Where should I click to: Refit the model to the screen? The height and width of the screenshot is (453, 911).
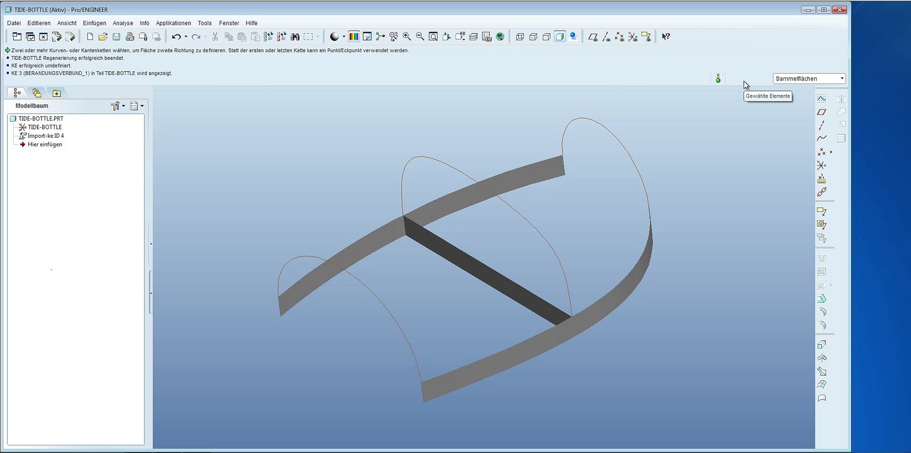click(433, 36)
